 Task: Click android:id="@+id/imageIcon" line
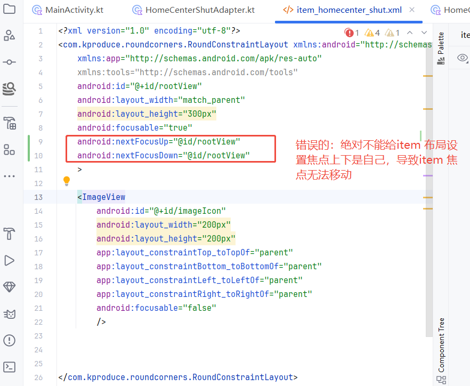(x=161, y=211)
